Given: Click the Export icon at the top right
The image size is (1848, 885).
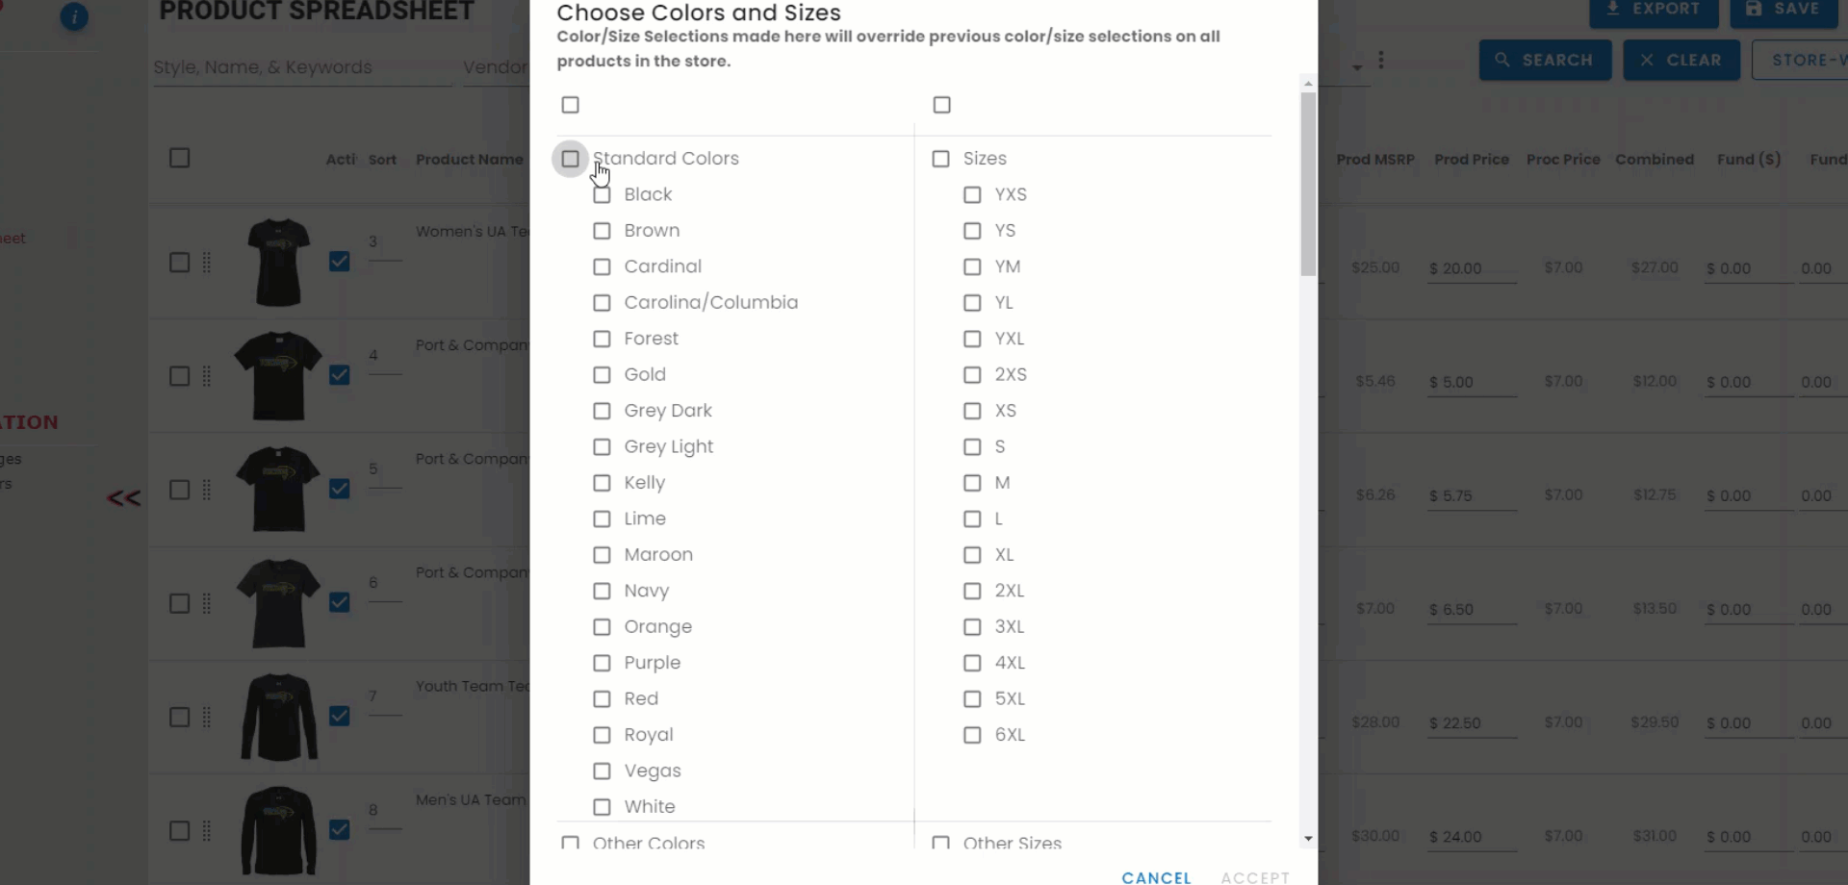Looking at the screenshot, I should (x=1611, y=8).
